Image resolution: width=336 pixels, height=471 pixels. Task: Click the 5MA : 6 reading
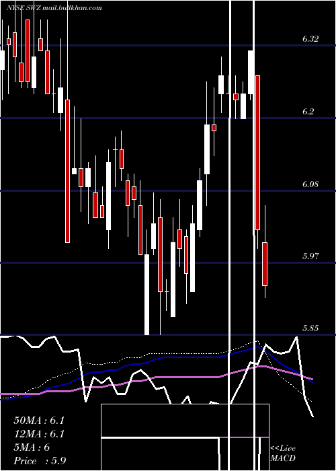tap(32, 447)
